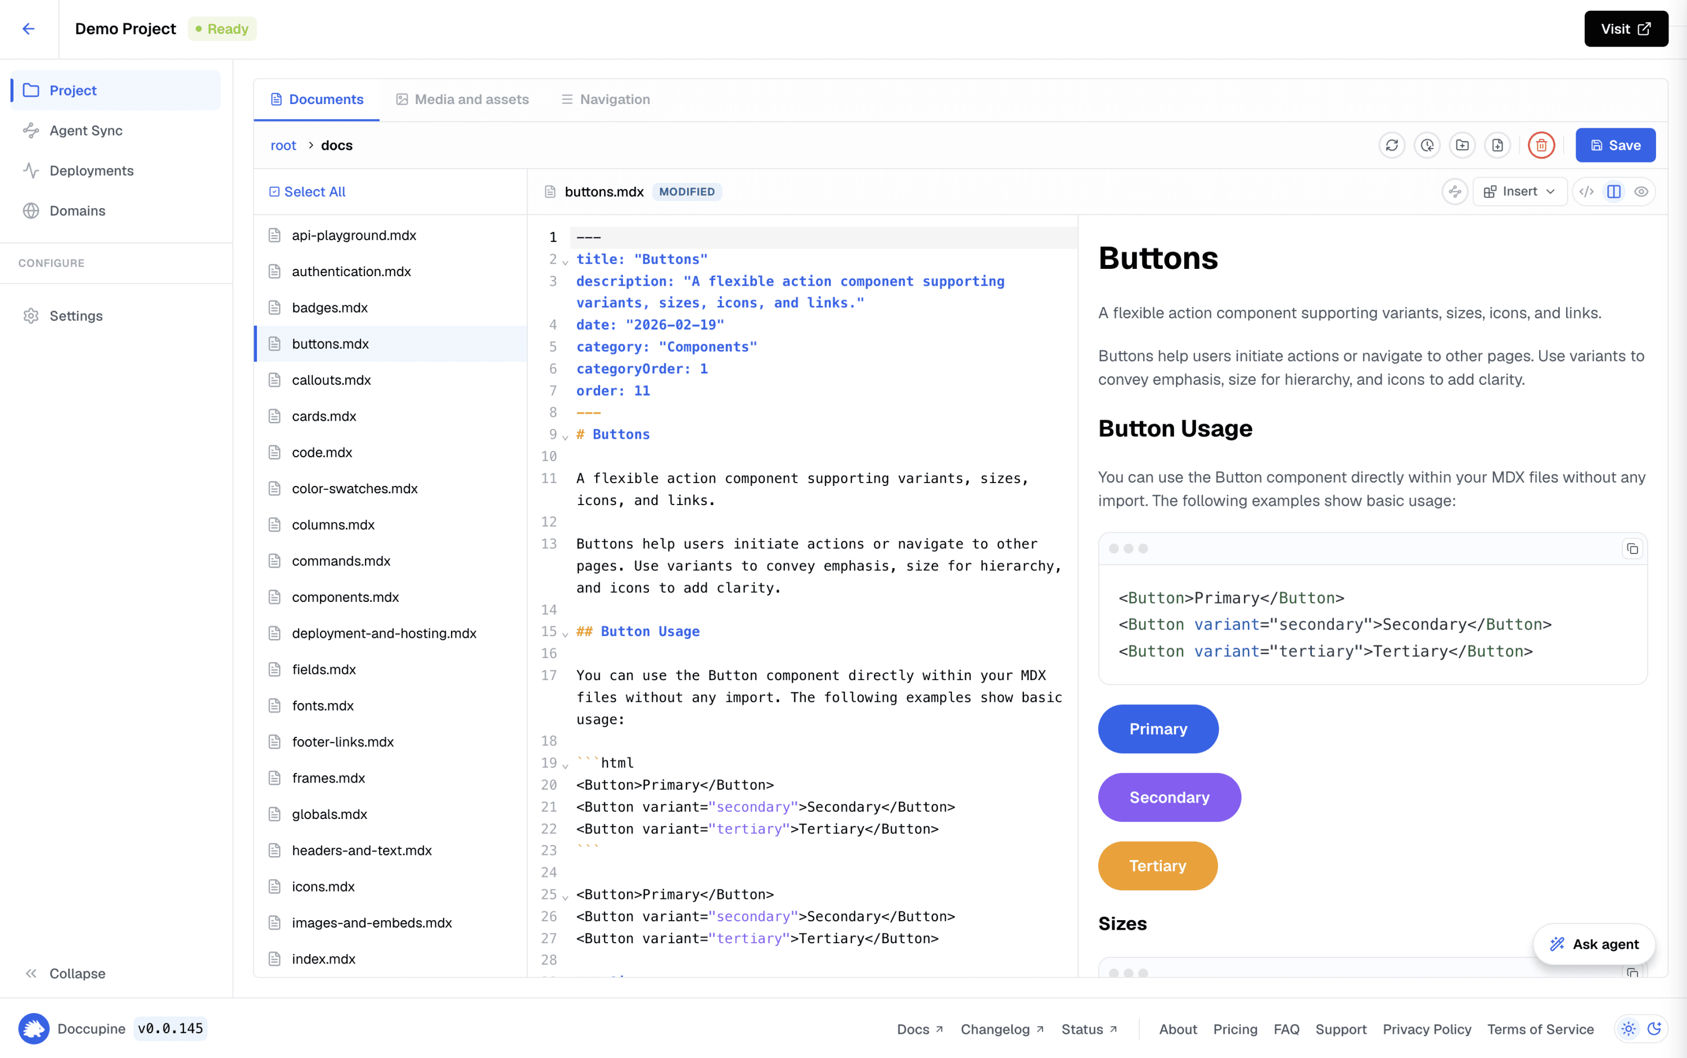Open color-swatches.mdx file
The image size is (1687, 1058).
[390, 488]
